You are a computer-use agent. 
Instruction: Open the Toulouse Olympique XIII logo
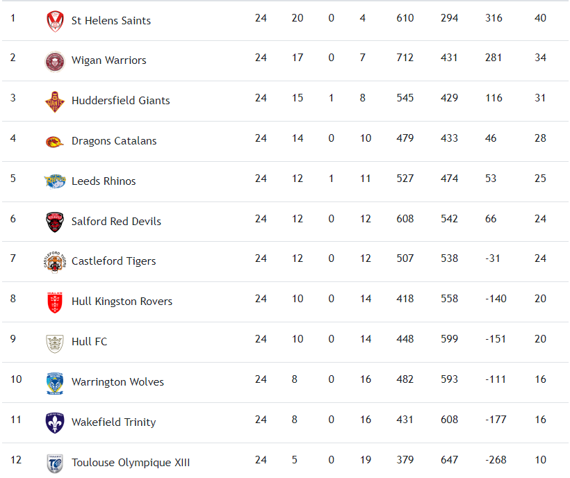coord(54,463)
